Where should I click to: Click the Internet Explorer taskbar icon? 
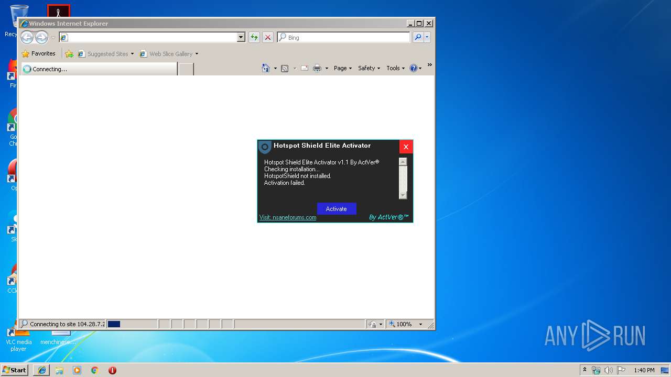42,370
